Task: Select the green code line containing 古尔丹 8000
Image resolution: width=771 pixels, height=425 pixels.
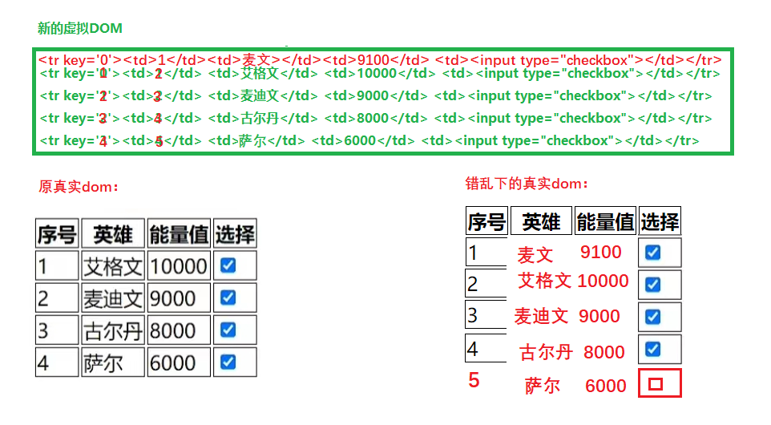Action: click(x=376, y=119)
